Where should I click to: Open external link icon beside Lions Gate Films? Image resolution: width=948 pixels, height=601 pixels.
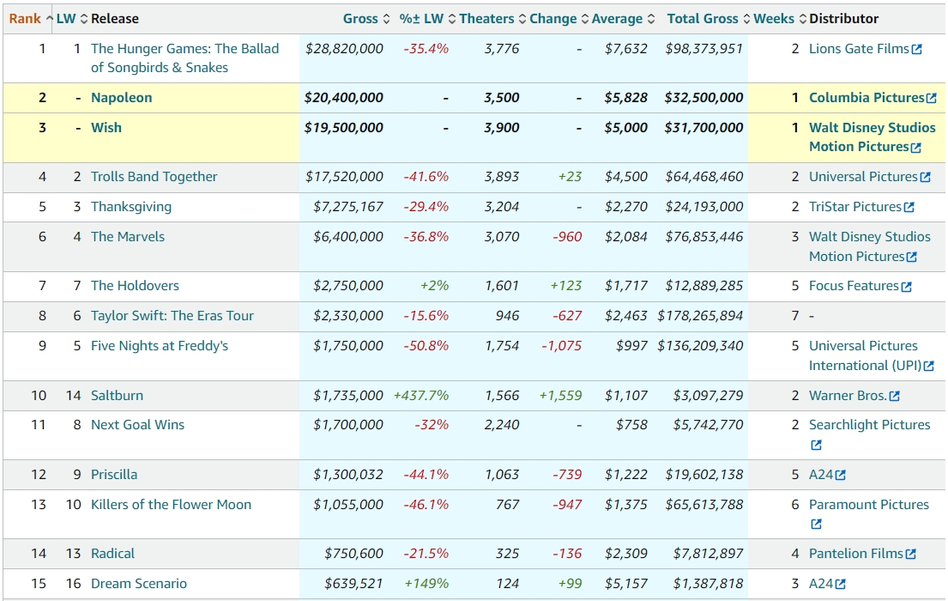click(x=916, y=50)
